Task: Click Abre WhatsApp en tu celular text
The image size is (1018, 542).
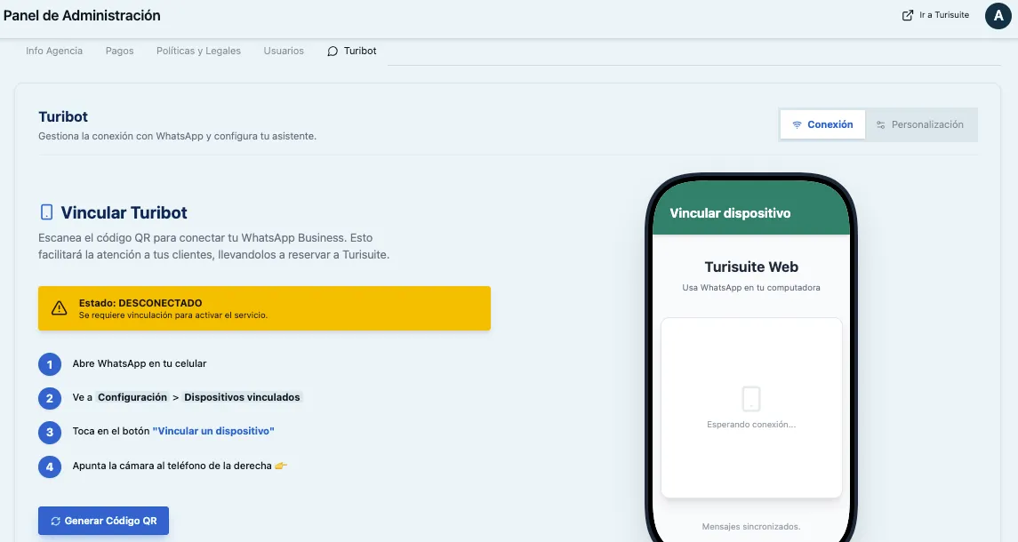Action: click(x=140, y=363)
